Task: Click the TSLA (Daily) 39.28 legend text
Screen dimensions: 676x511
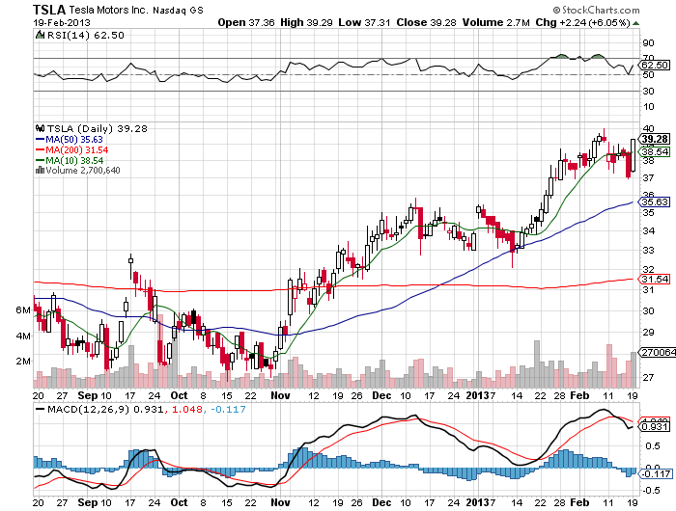Action: [97, 129]
